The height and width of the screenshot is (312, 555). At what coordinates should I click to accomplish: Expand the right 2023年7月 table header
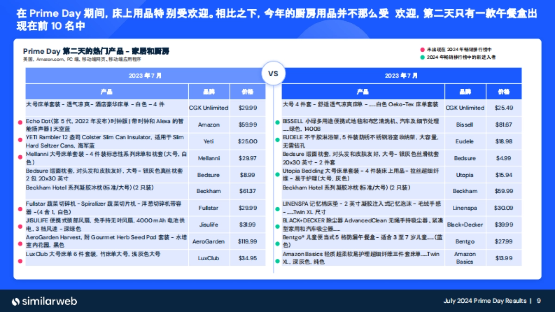pos(401,74)
